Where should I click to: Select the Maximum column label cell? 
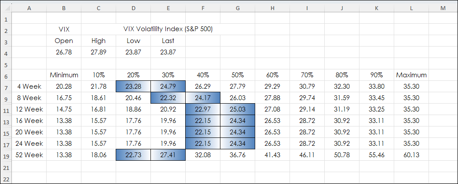(411, 75)
